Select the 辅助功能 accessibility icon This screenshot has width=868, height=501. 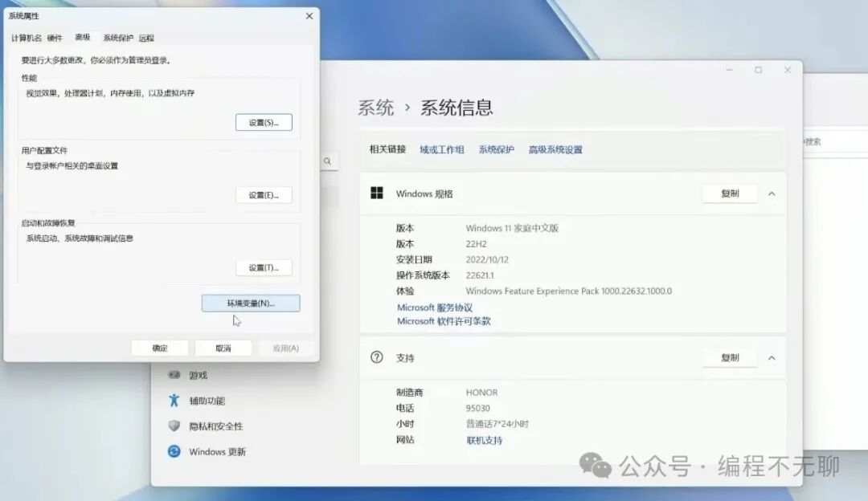174,400
